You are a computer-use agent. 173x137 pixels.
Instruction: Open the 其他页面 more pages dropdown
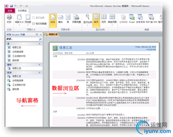(x=112, y=20)
